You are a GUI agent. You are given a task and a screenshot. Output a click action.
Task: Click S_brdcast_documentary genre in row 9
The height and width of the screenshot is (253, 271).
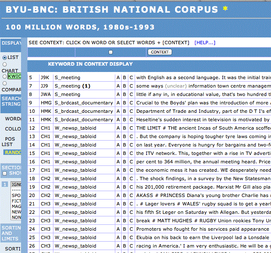tap(84, 103)
